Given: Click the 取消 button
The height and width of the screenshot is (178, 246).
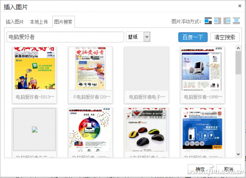Looking at the screenshot, I should pyautogui.click(x=228, y=169).
